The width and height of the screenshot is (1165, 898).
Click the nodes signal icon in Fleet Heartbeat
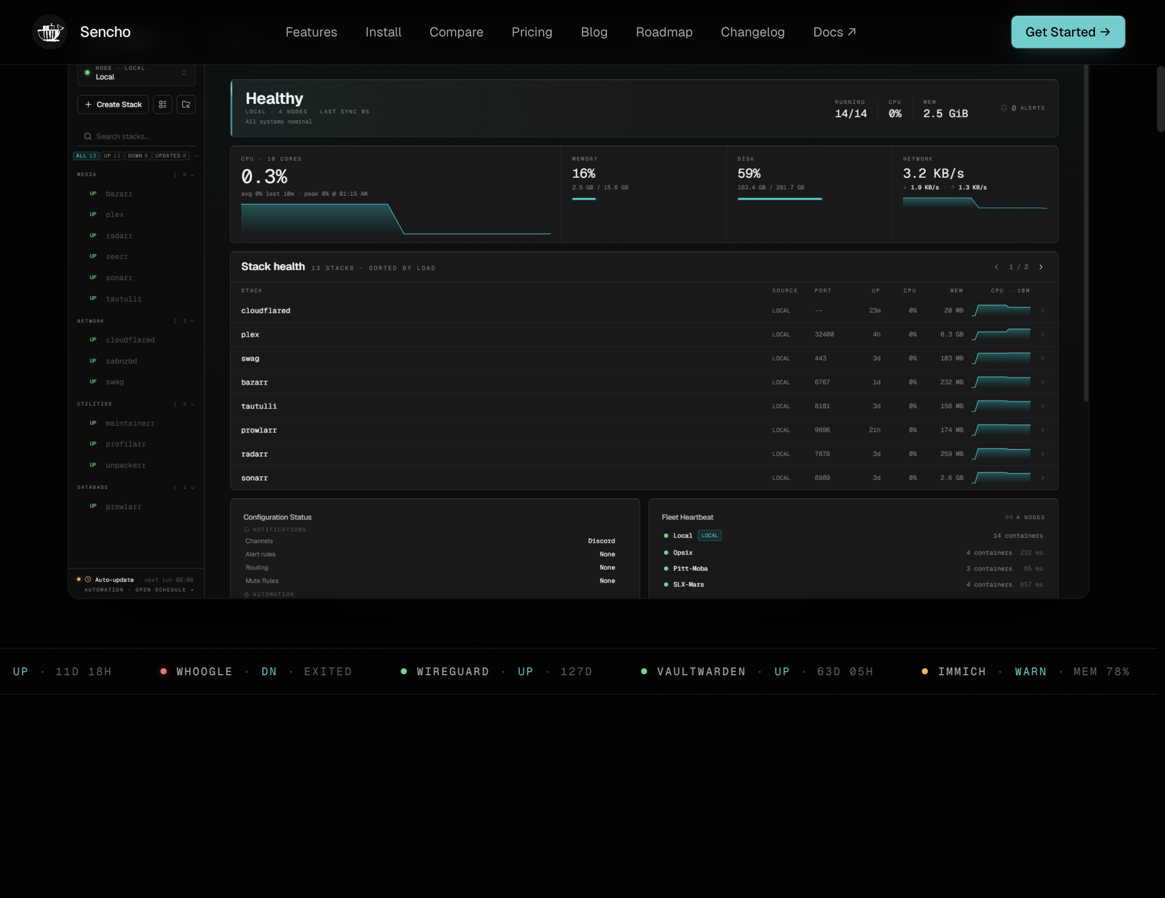tap(1009, 518)
